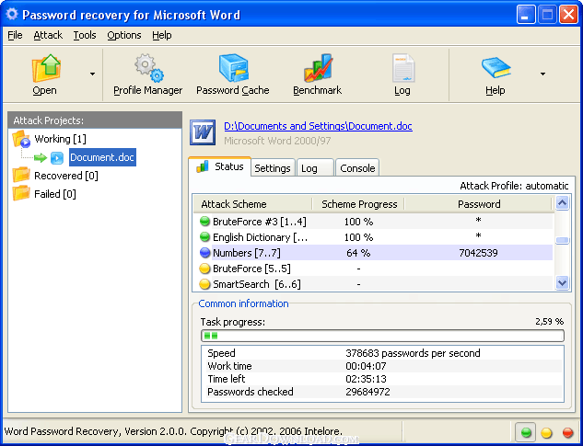Open the Tools menu
583x446 pixels.
click(x=85, y=35)
